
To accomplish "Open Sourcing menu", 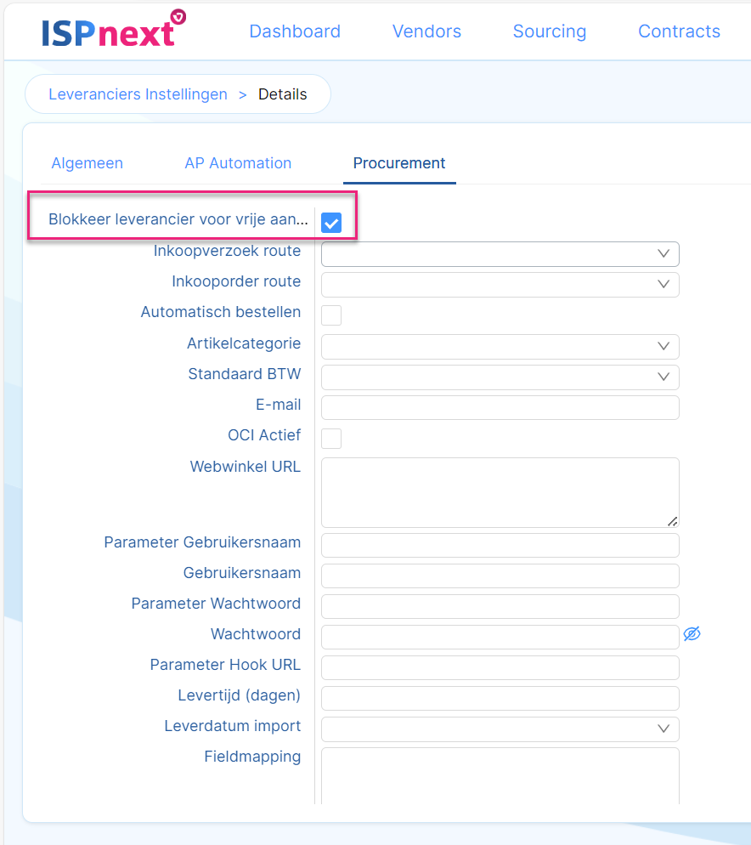I will (x=550, y=31).
